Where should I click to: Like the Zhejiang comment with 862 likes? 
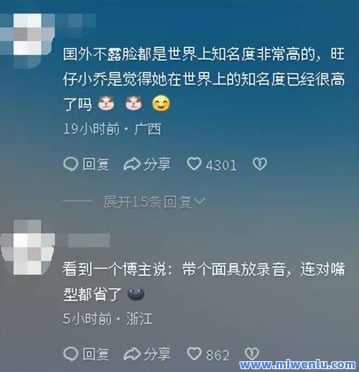pyautogui.click(x=194, y=354)
